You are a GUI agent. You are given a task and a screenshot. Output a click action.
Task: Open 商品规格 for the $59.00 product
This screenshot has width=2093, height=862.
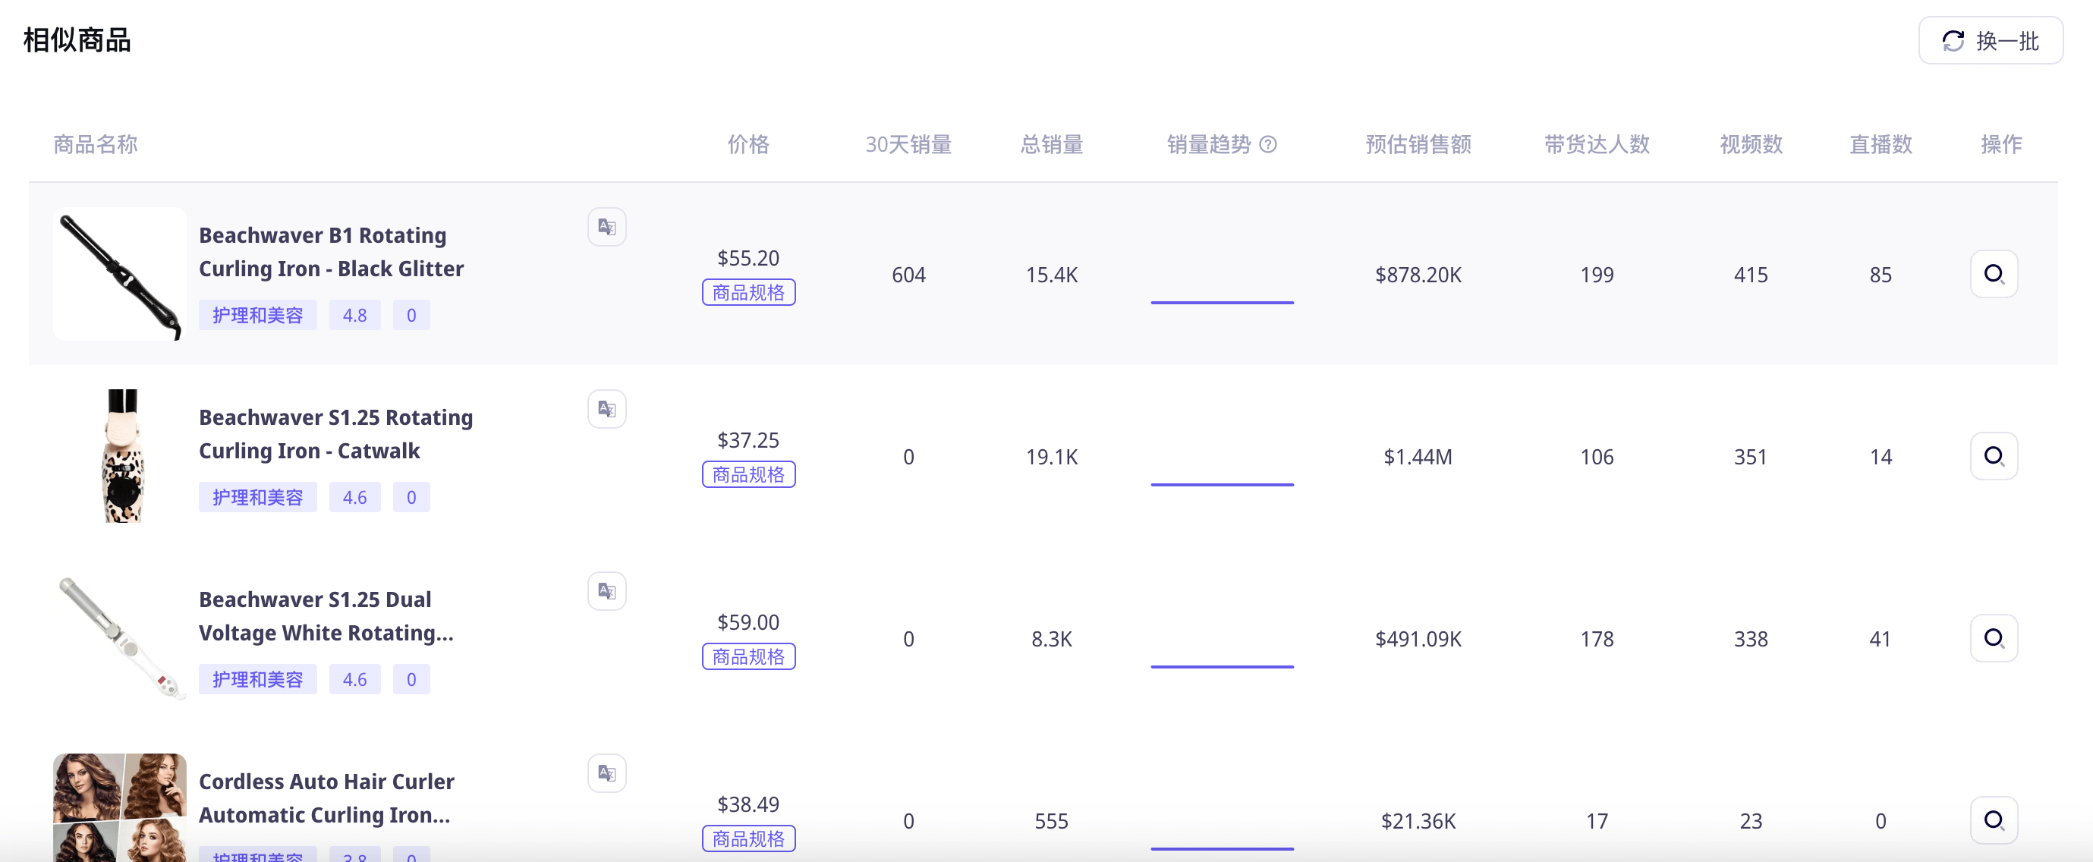pos(747,656)
